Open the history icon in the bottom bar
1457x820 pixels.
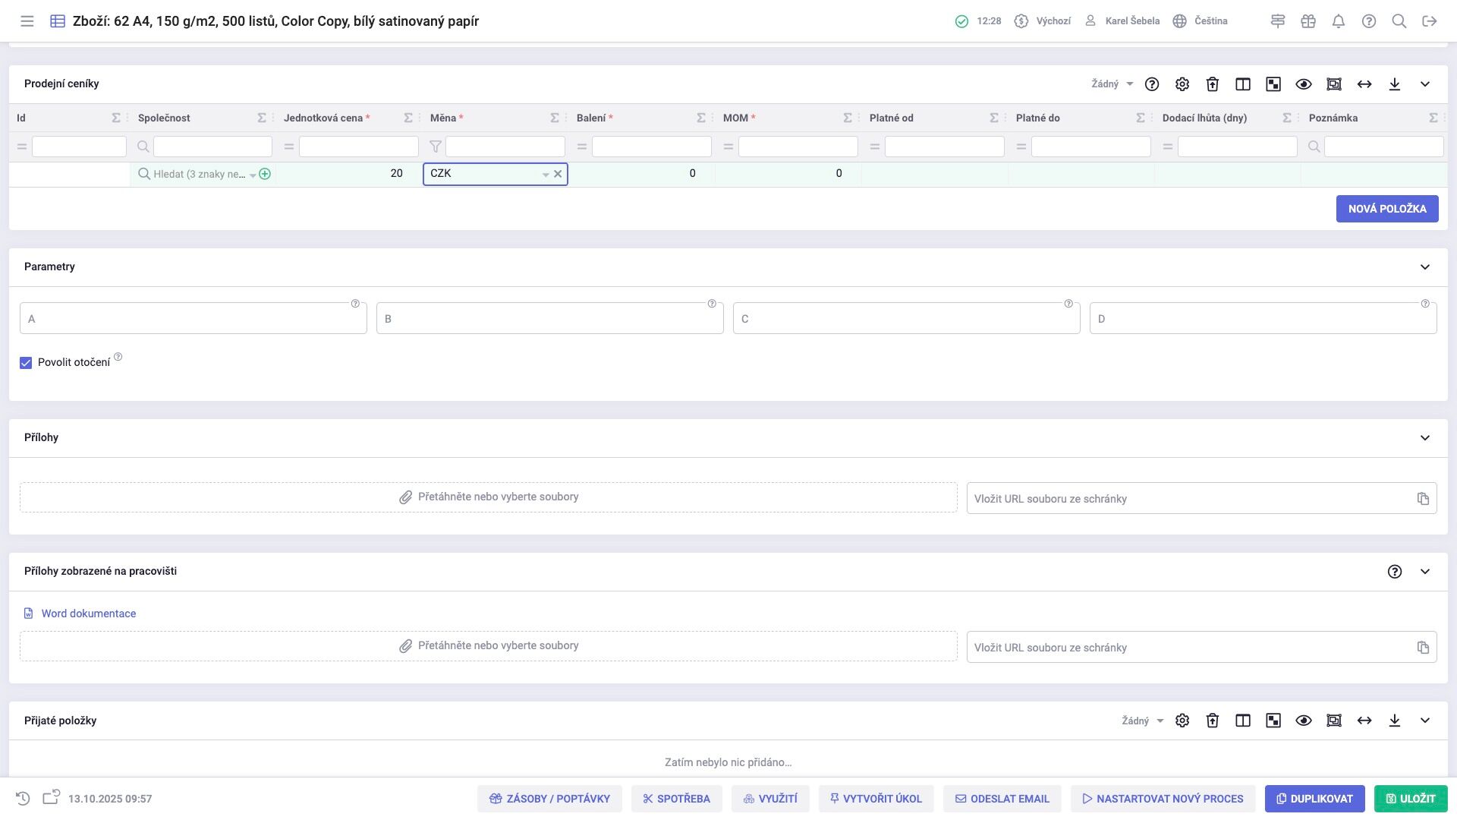pyautogui.click(x=23, y=798)
